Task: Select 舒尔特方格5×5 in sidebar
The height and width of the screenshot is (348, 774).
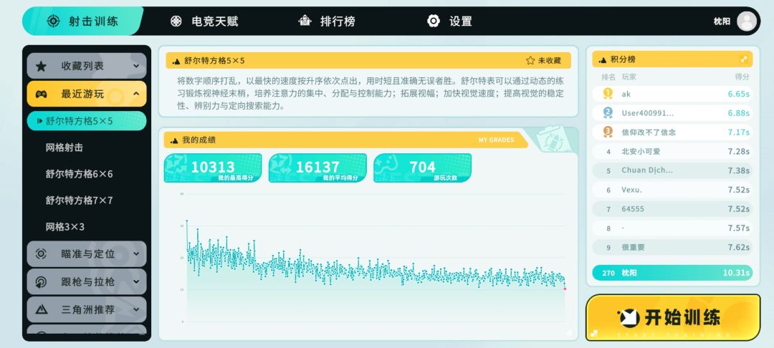Action: point(87,121)
